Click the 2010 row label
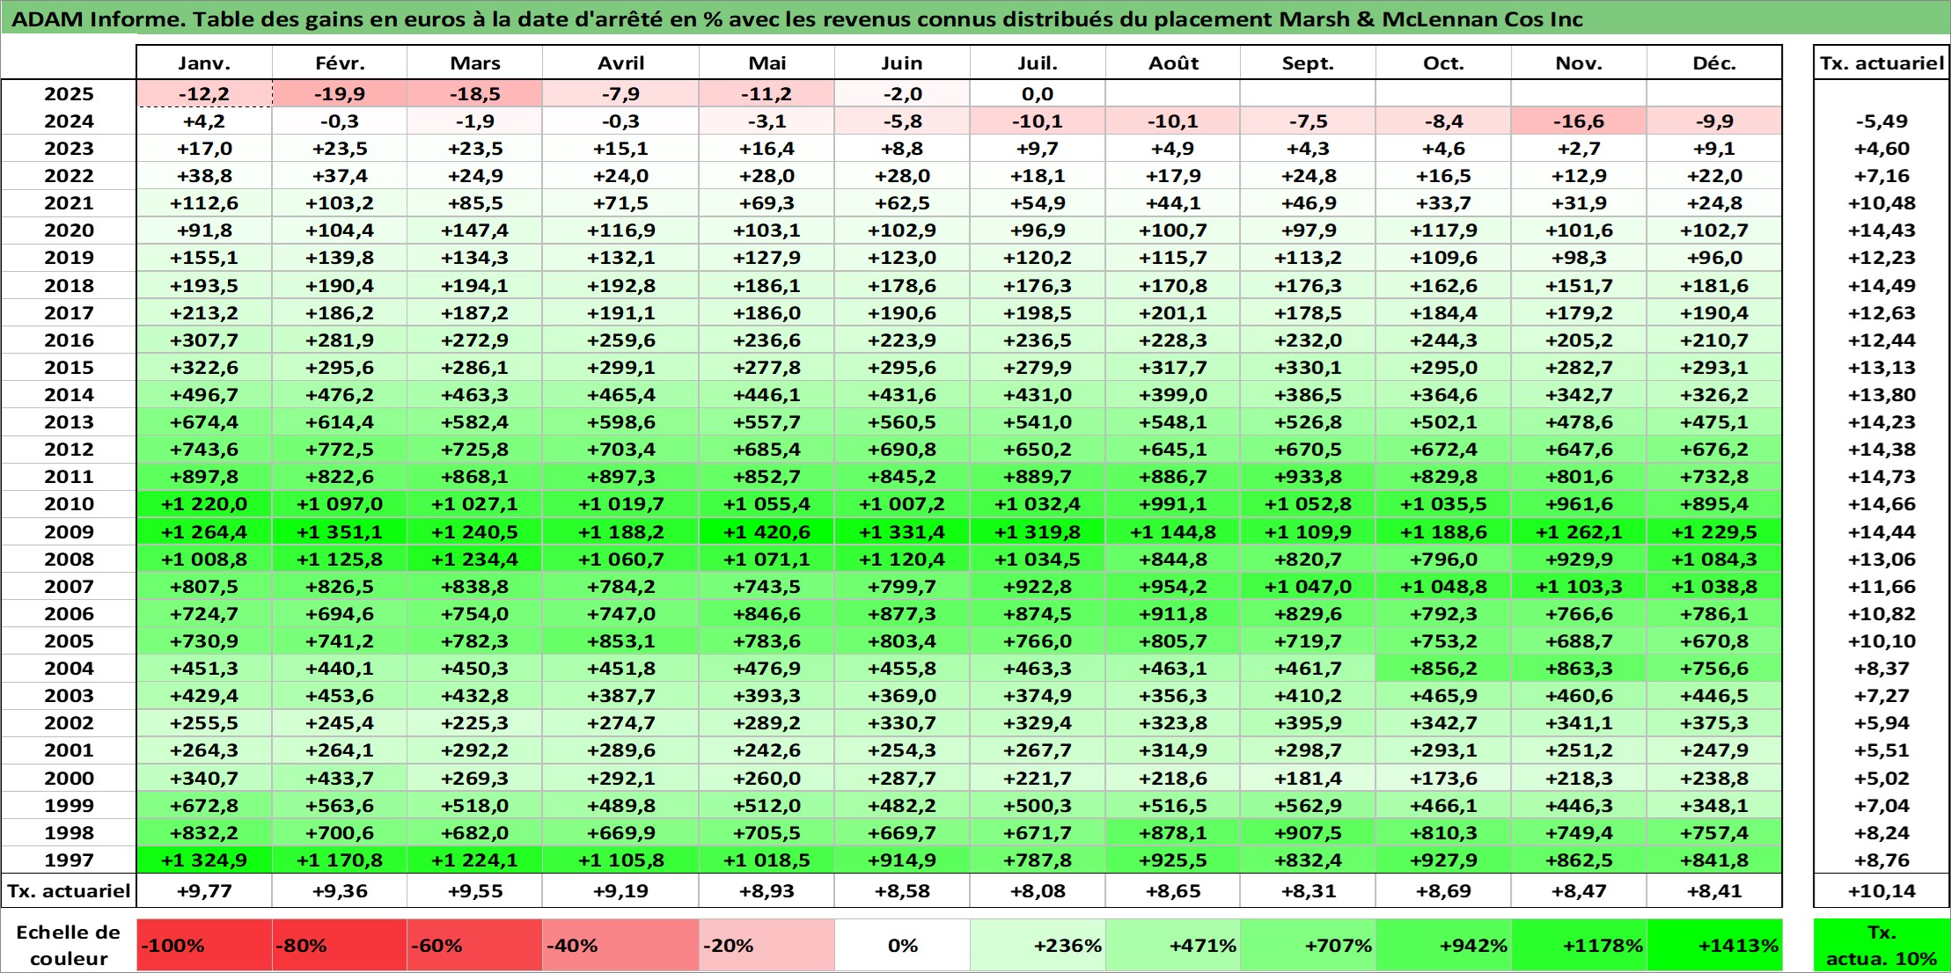The width and height of the screenshot is (1951, 973). pyautogui.click(x=69, y=504)
